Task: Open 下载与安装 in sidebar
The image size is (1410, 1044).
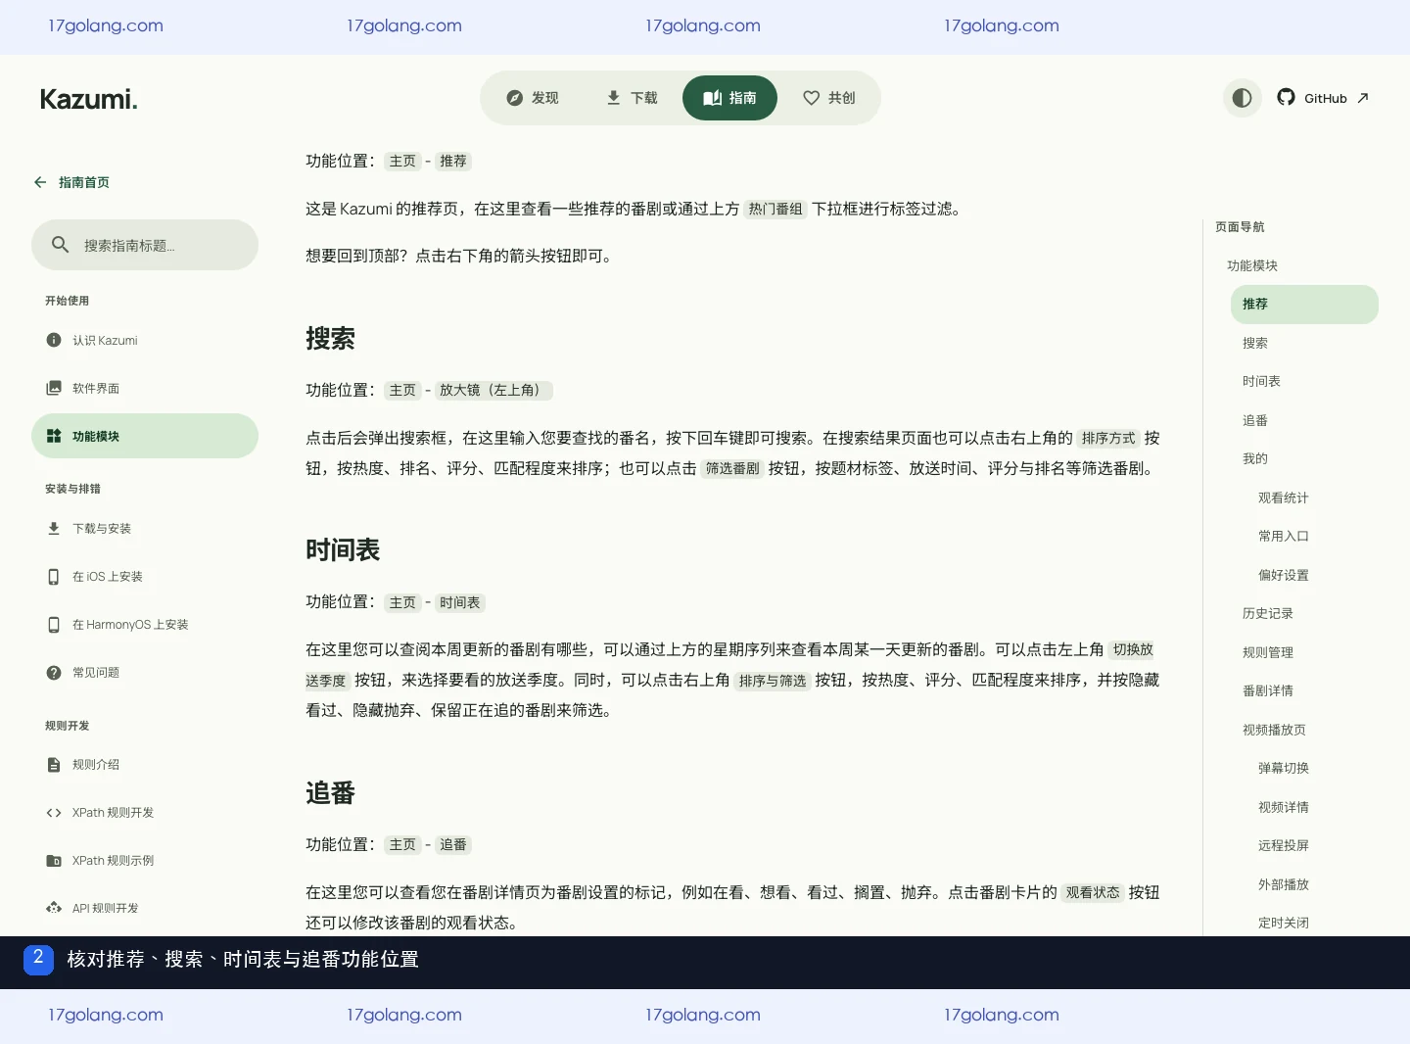Action: [145, 528]
